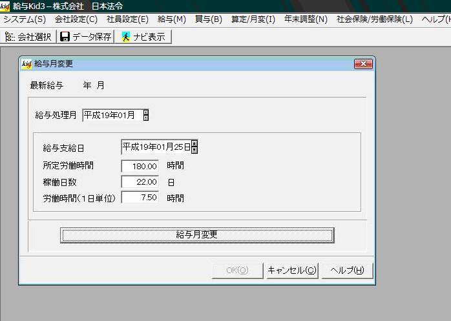This screenshot has width=451, height=321.
Task: Click the greyed-out OK(O) button
Action: click(237, 271)
